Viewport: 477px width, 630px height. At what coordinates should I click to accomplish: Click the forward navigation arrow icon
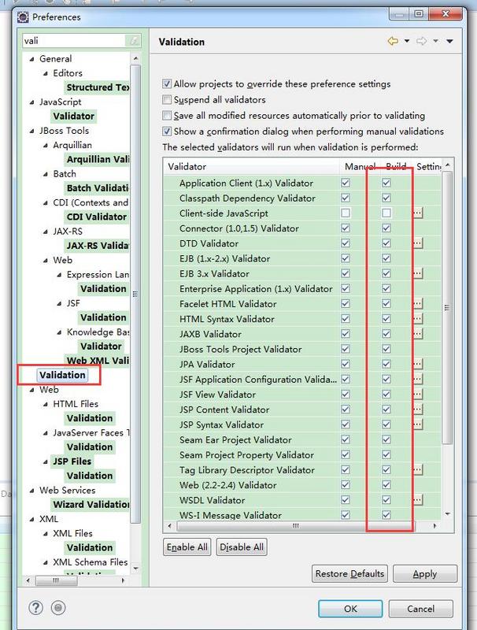click(421, 41)
